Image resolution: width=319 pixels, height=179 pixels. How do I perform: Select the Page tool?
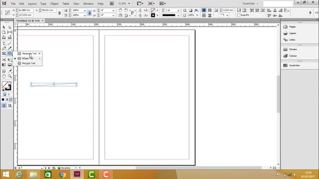tap(4, 32)
